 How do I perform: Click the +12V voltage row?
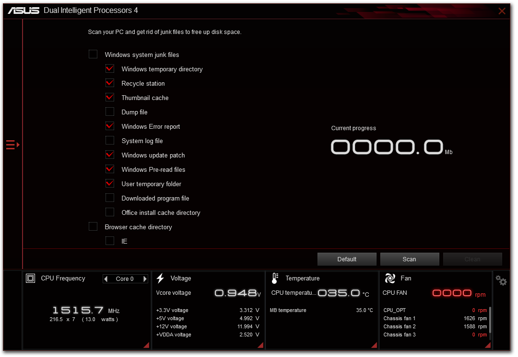pyautogui.click(x=208, y=326)
